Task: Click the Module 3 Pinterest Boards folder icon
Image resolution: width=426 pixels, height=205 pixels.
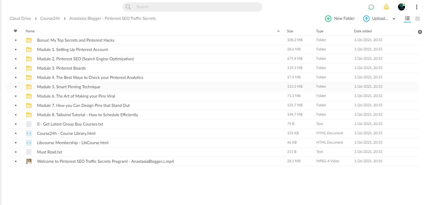Action: tap(29, 68)
